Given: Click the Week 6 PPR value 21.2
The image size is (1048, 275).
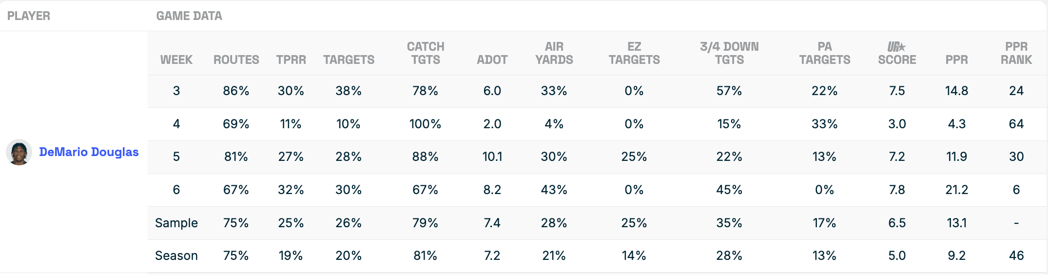Looking at the screenshot, I should pos(956,190).
